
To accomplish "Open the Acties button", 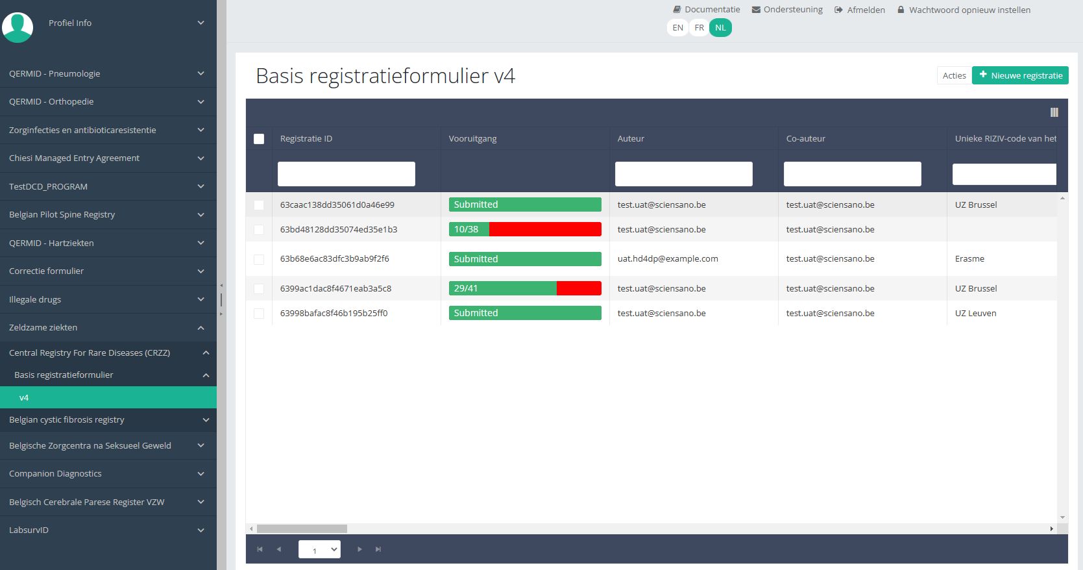I will click(954, 76).
